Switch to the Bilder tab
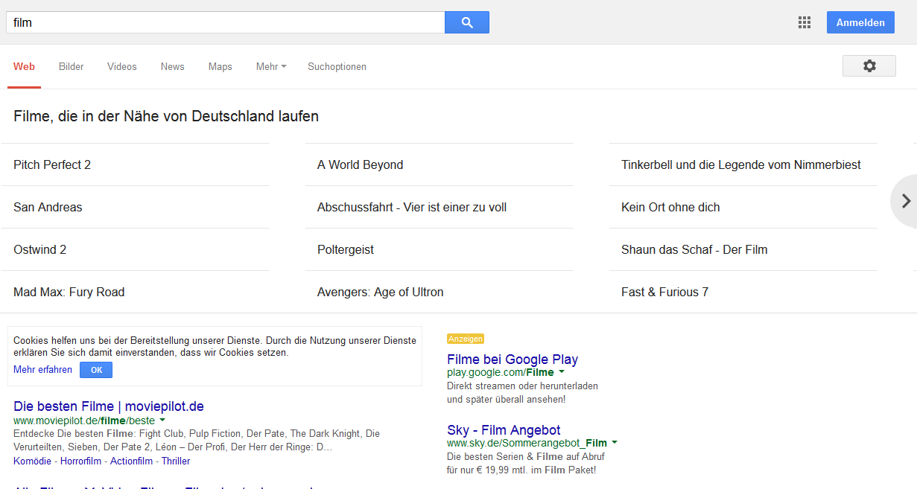Viewport: 917px width, 489px height. pyautogui.click(x=71, y=66)
